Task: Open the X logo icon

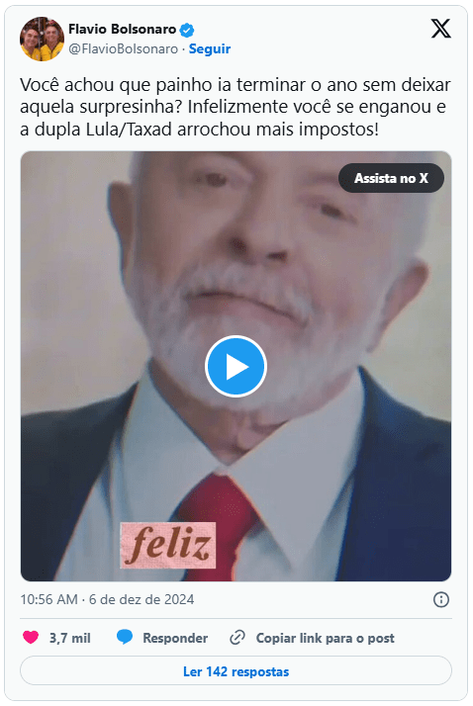Action: point(440,29)
